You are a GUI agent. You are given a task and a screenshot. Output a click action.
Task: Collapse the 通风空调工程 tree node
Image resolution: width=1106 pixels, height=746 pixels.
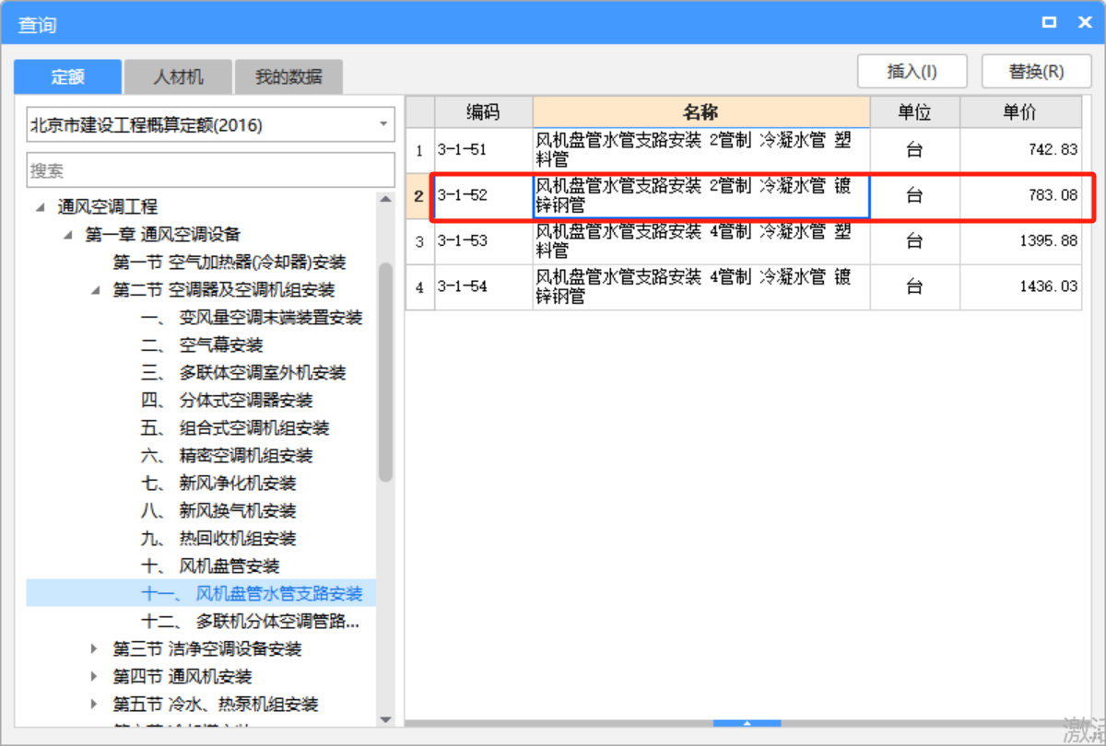pos(40,207)
